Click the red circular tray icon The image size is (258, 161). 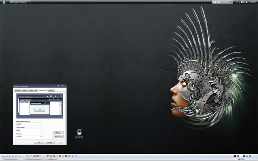click(x=245, y=2)
